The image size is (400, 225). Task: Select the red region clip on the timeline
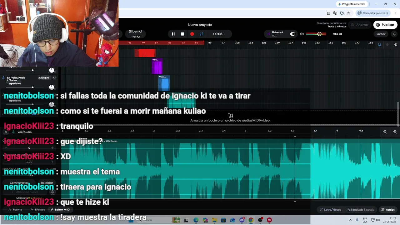tap(145, 53)
